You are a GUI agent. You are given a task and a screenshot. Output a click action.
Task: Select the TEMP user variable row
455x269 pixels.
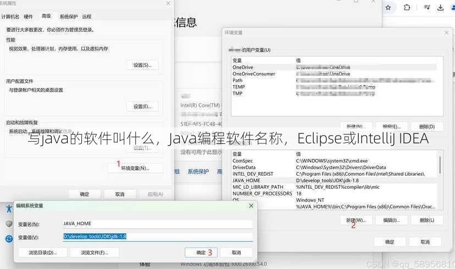tap(334, 87)
